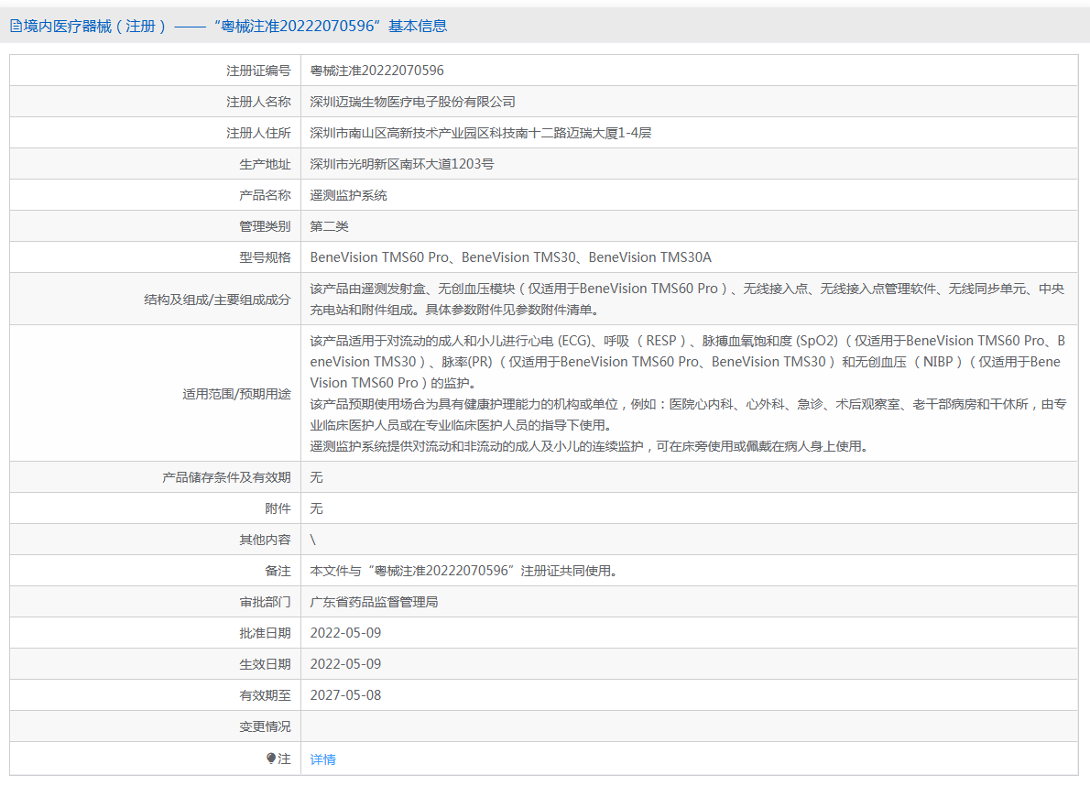Click approving department 广东省药品监督管理局
This screenshot has width=1090, height=786.
(x=374, y=603)
